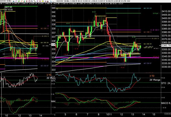The height and width of the screenshot is (117, 171).
Task: Open the green bar chart icon
Action: pyautogui.click(x=24, y=1)
